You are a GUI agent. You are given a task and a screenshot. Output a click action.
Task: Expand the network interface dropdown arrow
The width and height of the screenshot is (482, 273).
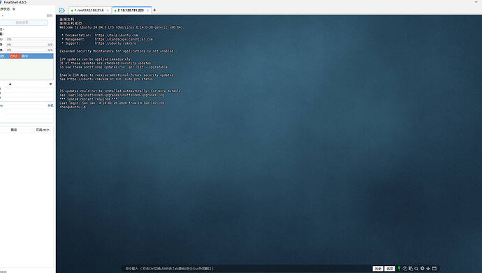[x=50, y=84]
